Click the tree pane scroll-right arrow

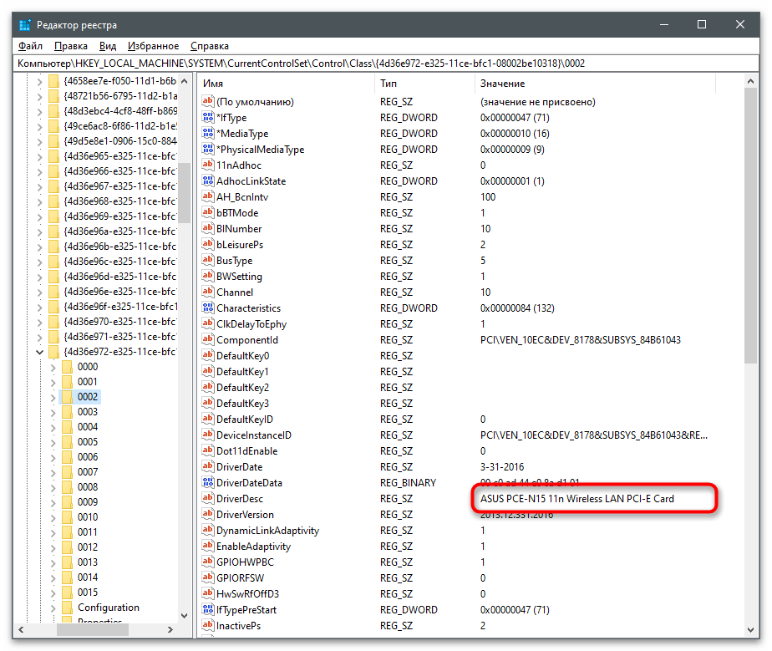click(x=170, y=629)
